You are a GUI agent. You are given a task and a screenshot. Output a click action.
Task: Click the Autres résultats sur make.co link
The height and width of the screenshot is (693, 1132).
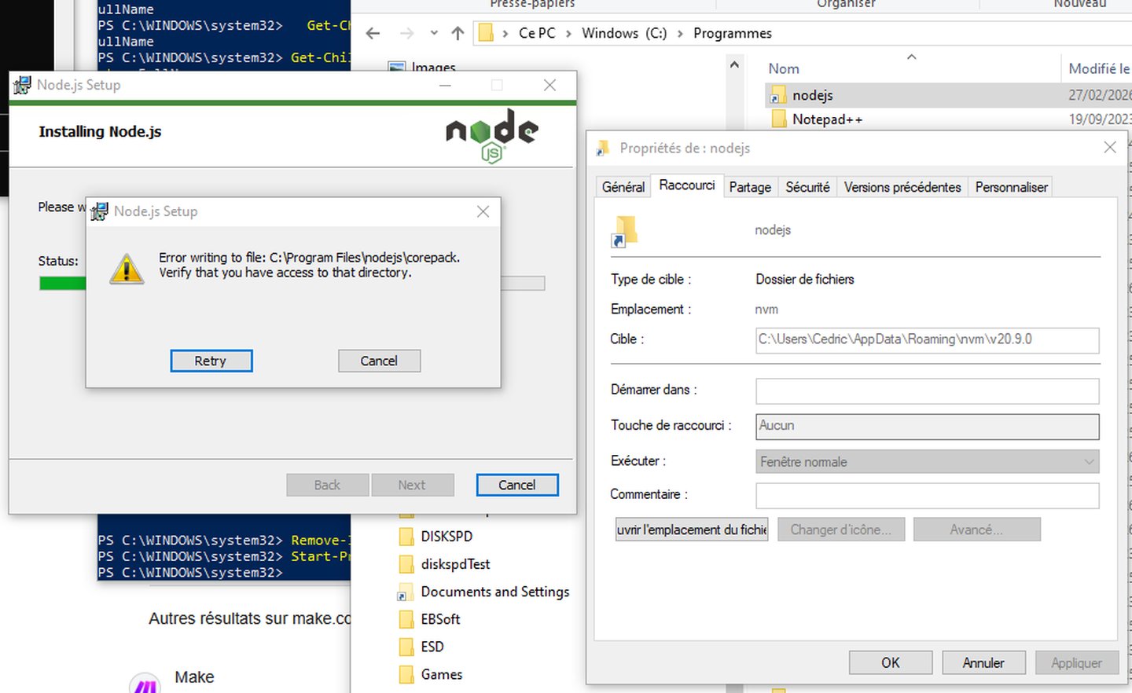(249, 618)
